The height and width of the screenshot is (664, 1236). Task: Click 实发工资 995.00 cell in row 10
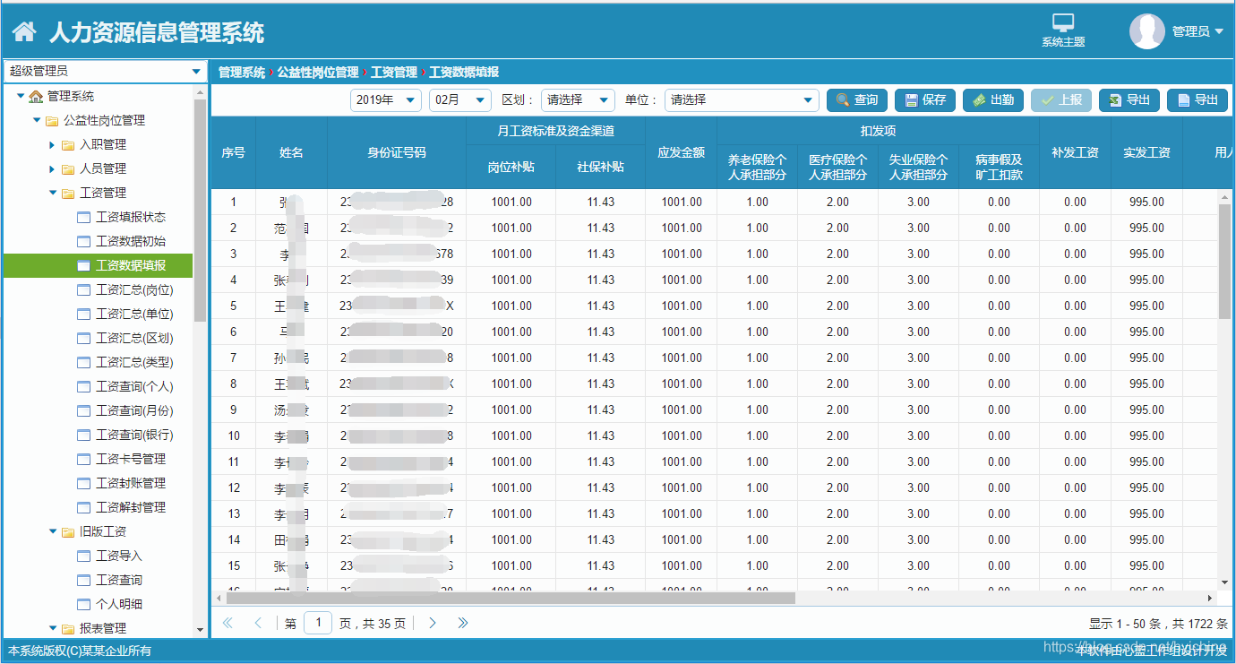click(x=1146, y=435)
